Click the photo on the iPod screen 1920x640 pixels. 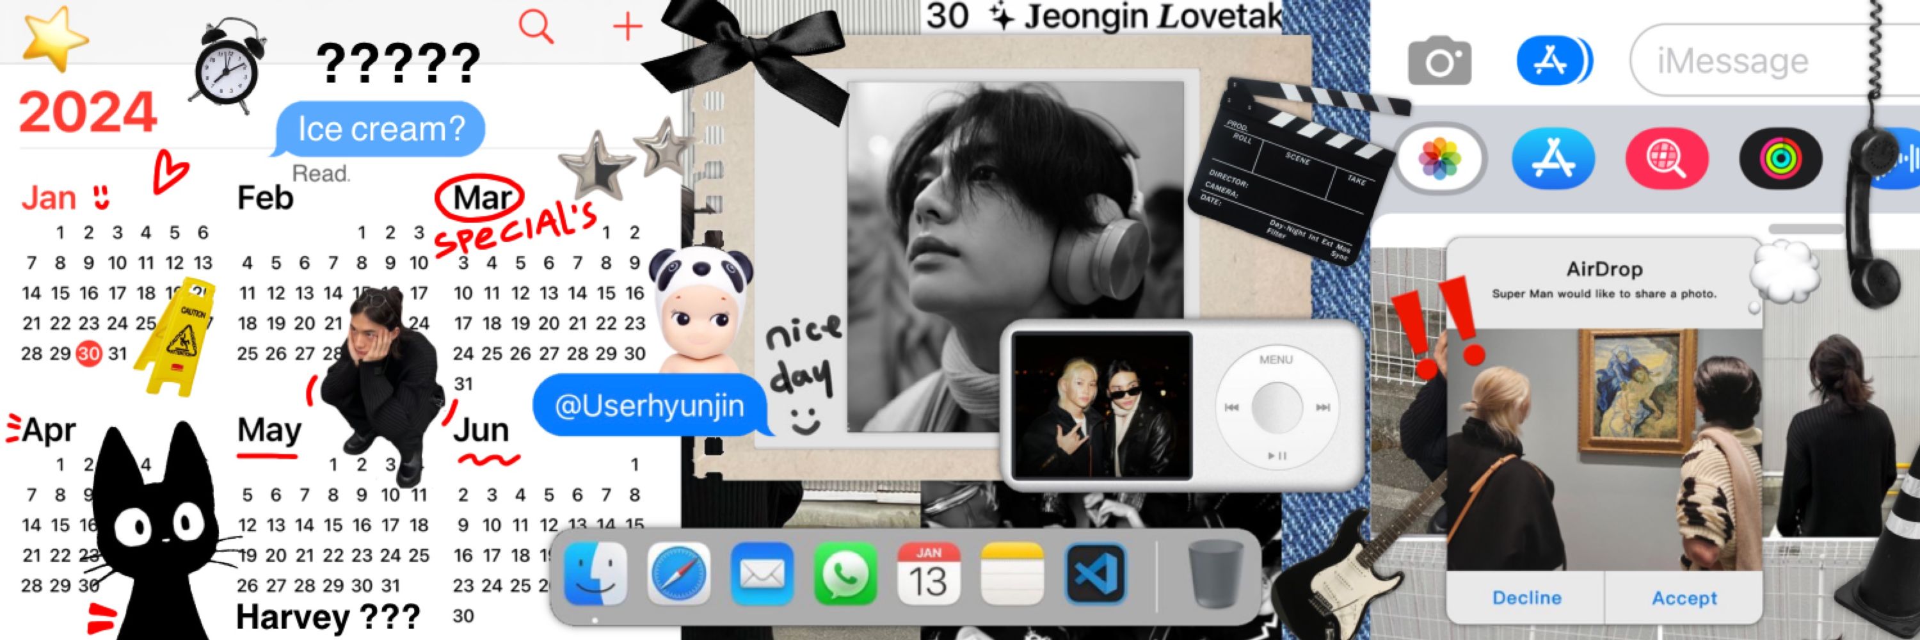(1101, 405)
